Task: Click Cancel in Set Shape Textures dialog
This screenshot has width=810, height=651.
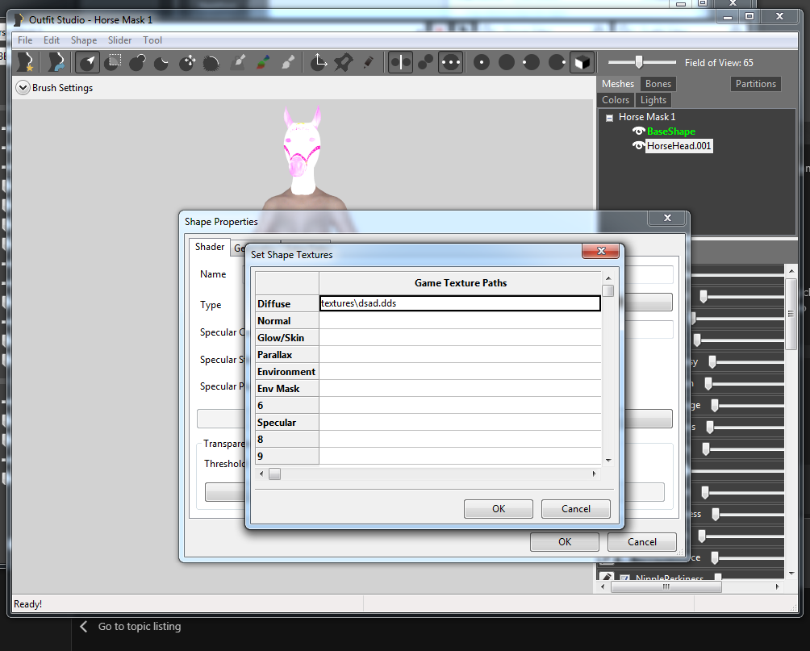Action: (x=576, y=509)
